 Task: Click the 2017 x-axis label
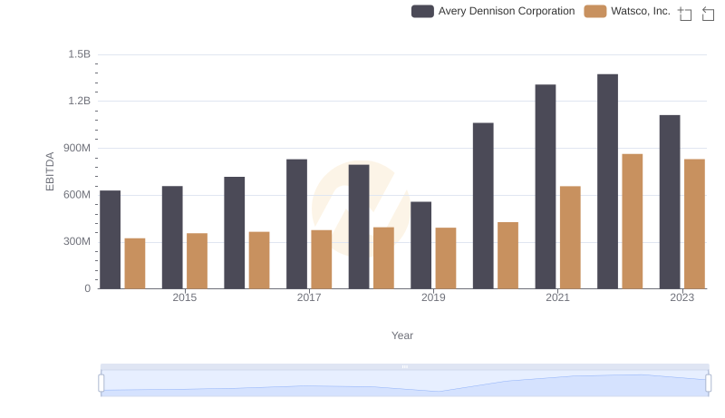(x=309, y=297)
